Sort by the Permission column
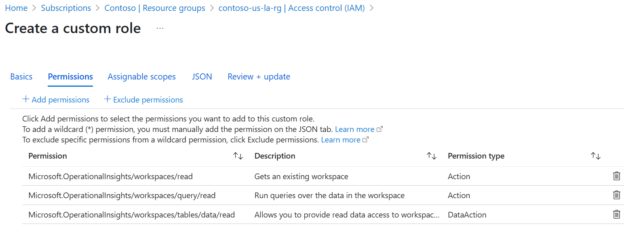 (238, 156)
